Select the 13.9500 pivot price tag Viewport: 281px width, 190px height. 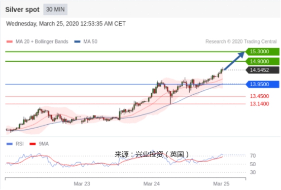point(262,84)
